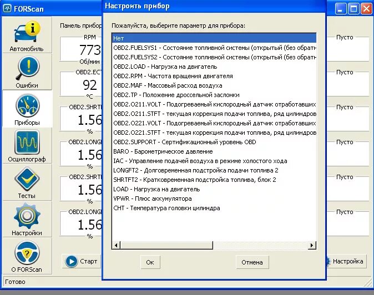
Task: Click the RPM gauge showing 773
Action: coord(81,49)
